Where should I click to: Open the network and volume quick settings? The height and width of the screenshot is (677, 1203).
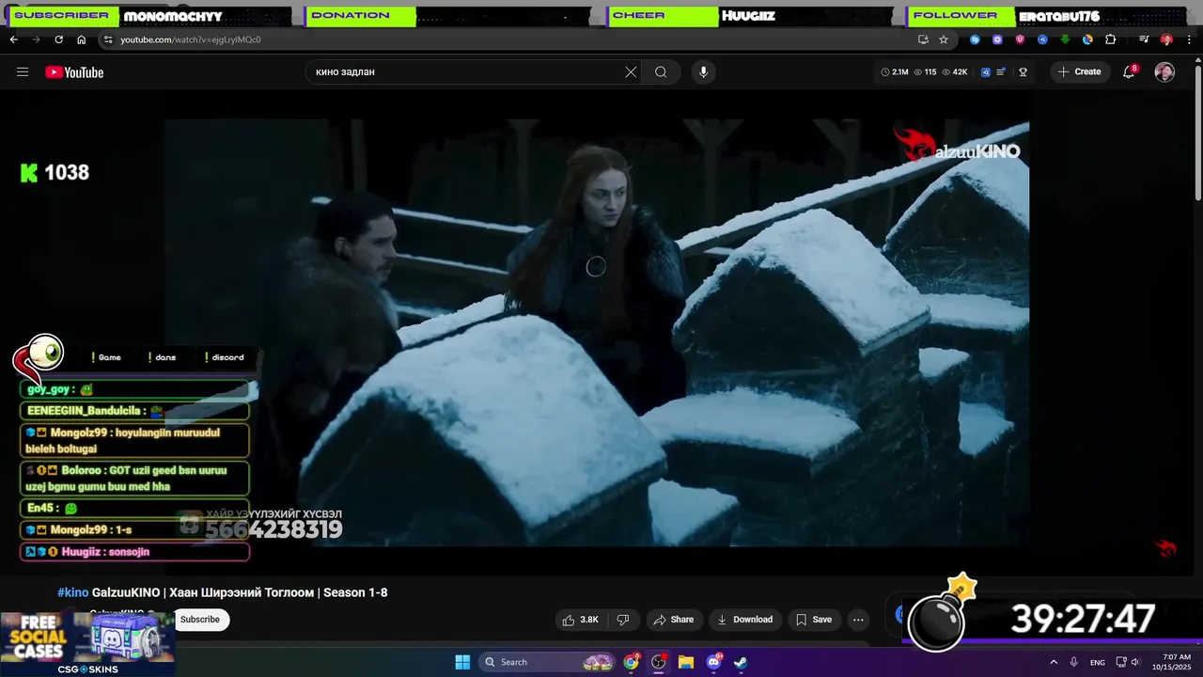[x=1130, y=662]
